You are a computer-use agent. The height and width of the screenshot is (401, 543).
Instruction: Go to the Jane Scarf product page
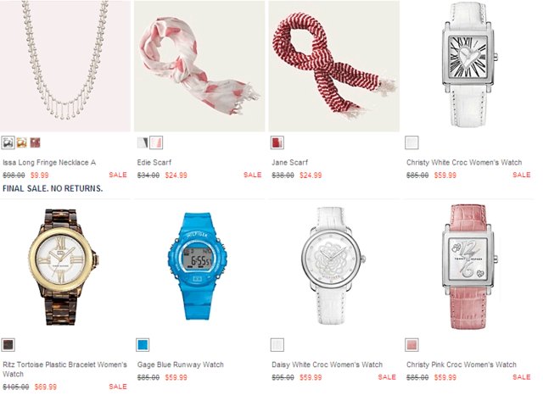[x=290, y=162]
